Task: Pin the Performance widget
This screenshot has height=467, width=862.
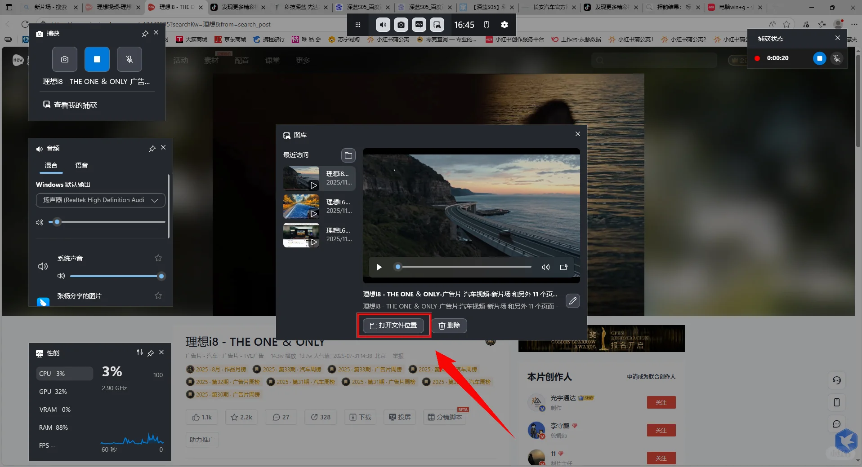Action: [x=151, y=353]
